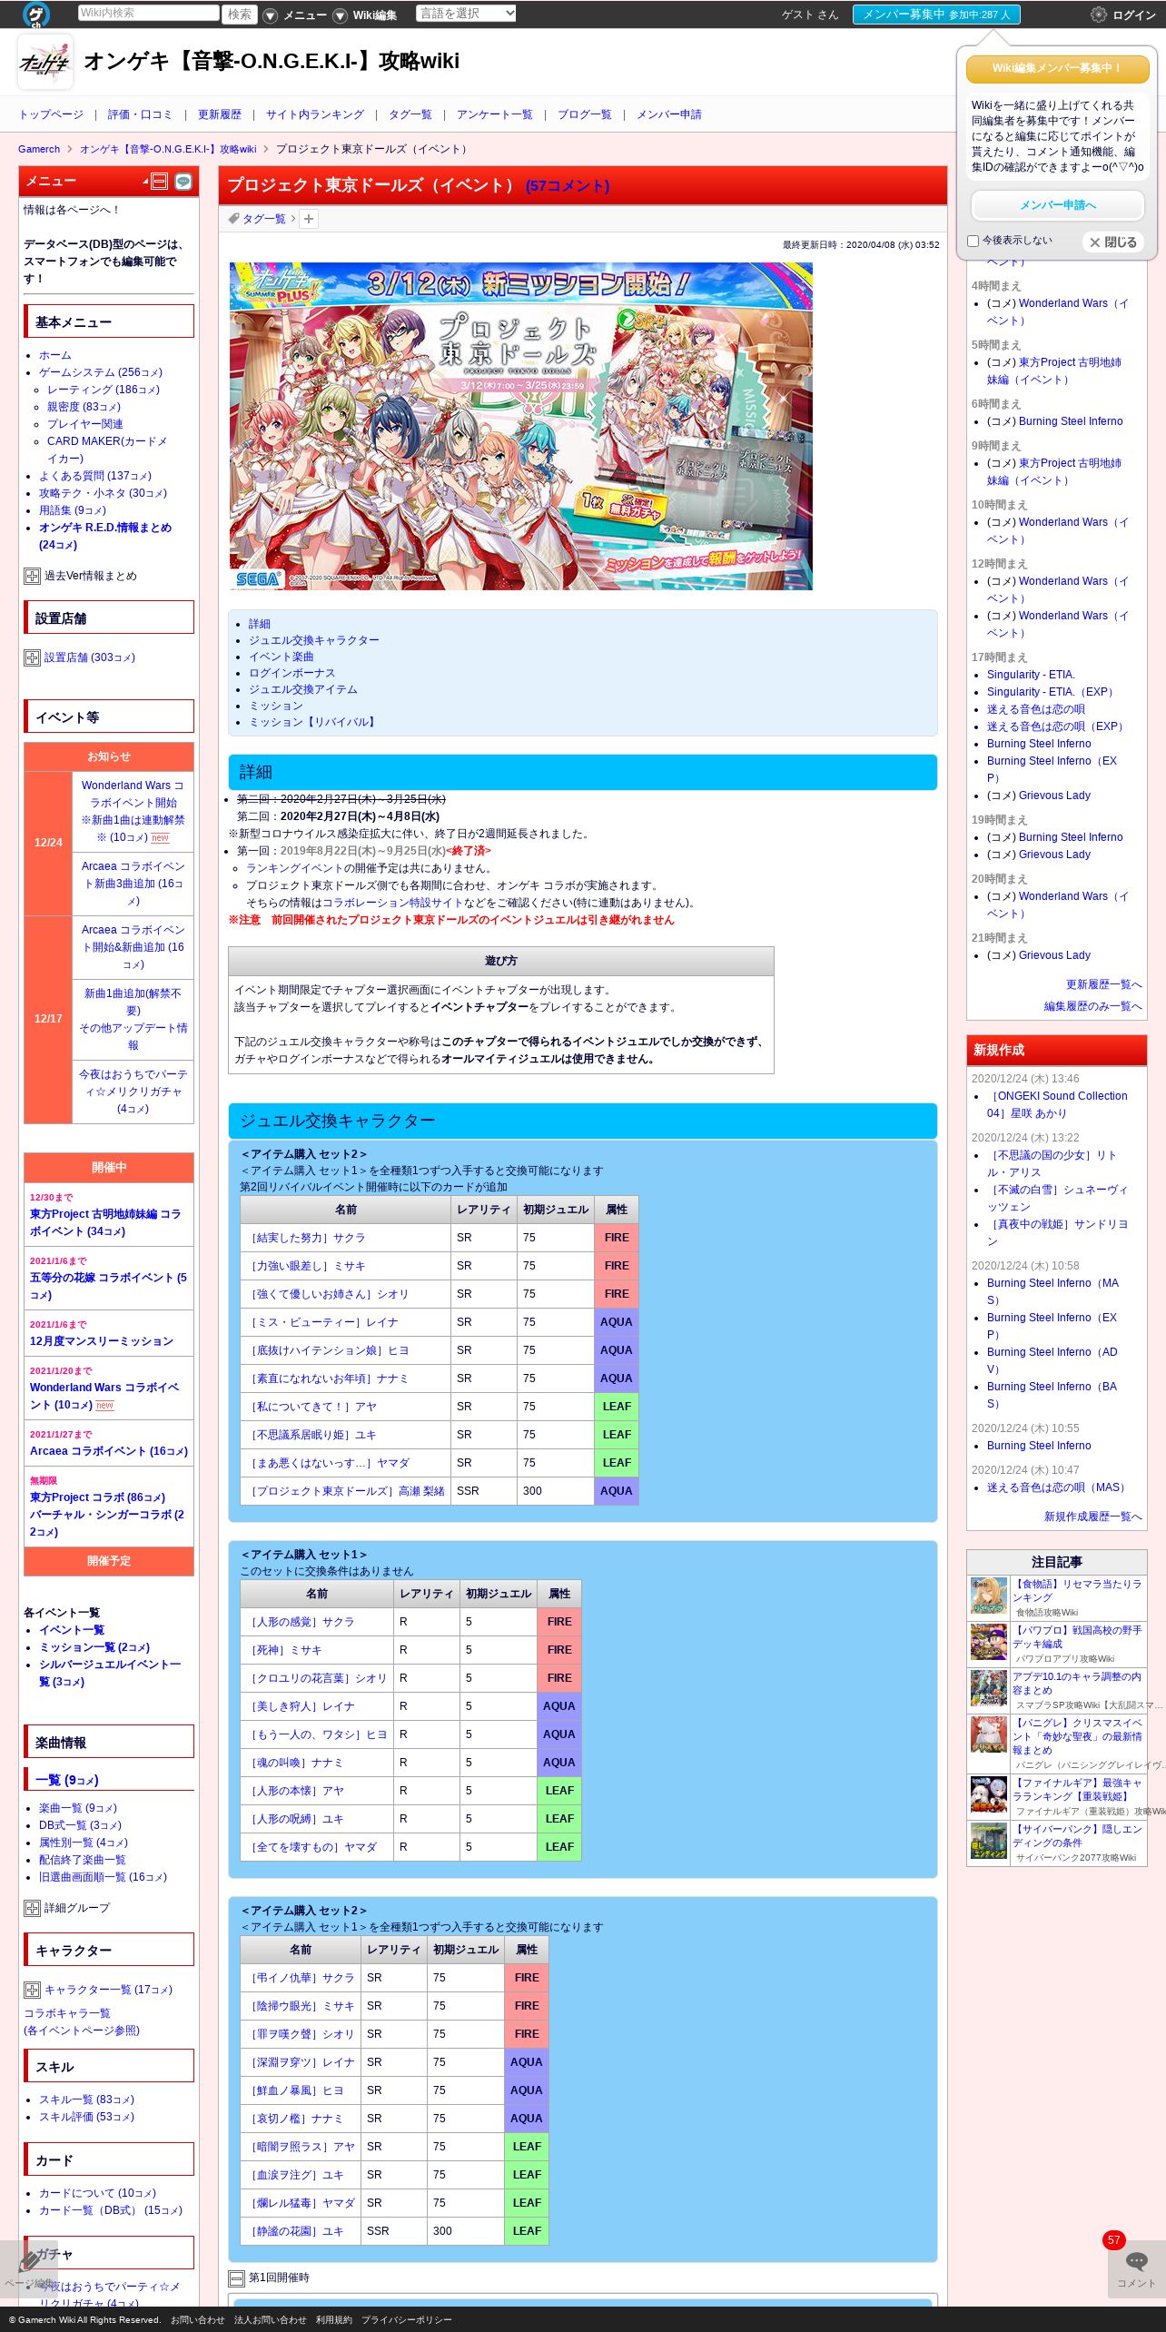Screen dimensions: 1166x2332
Task: Open the サイト内ランキング nav item
Action: click(315, 114)
